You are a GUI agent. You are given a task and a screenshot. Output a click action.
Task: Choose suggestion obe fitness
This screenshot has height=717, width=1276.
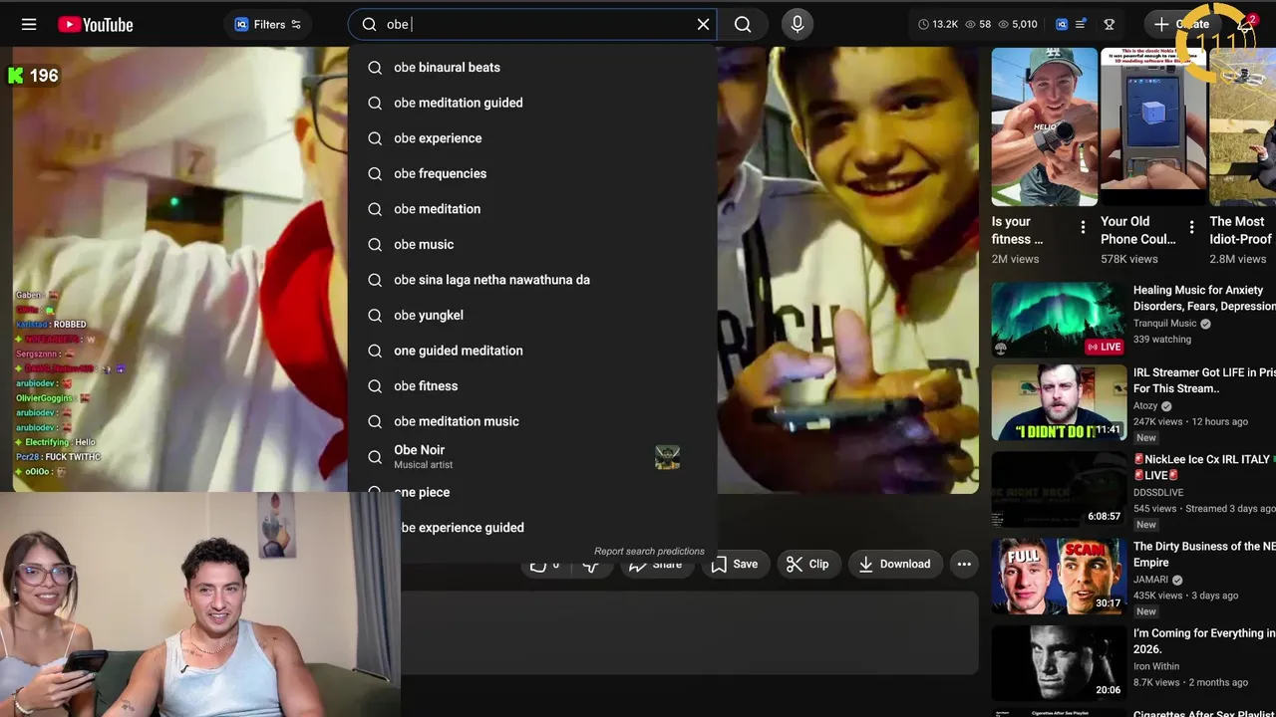pos(532,385)
